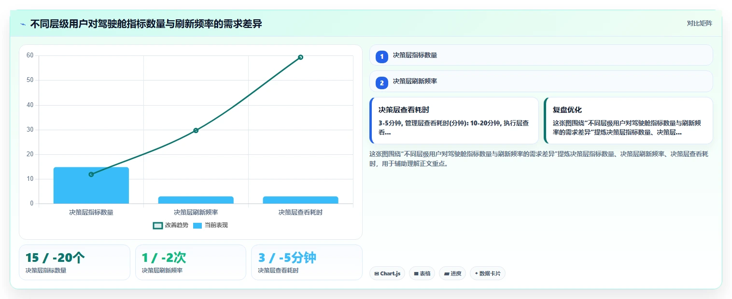Click the 改善趋势 legend color box
Viewport: 732px width, 299px height.
click(x=157, y=226)
